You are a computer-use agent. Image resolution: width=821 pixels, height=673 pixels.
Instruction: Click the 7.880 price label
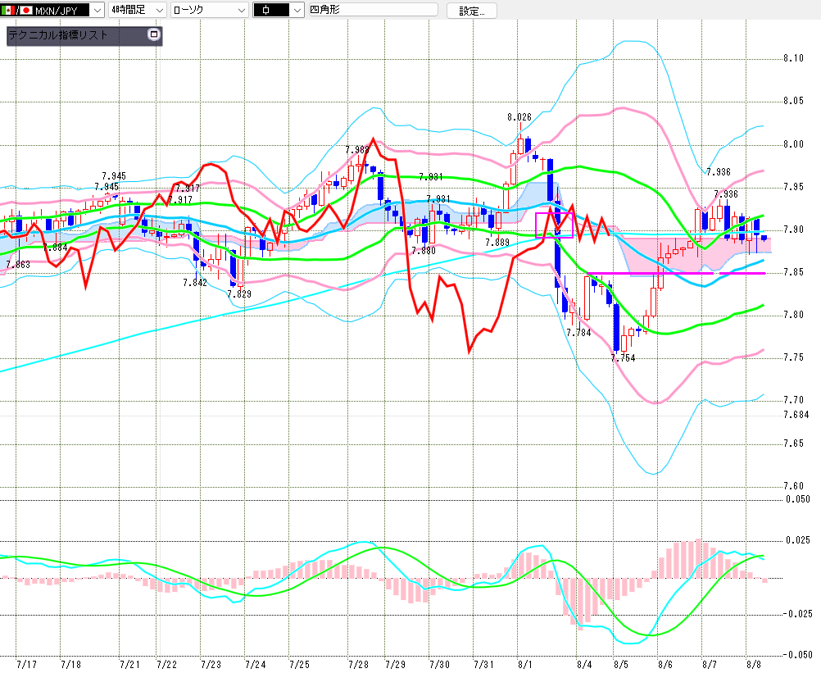point(424,250)
